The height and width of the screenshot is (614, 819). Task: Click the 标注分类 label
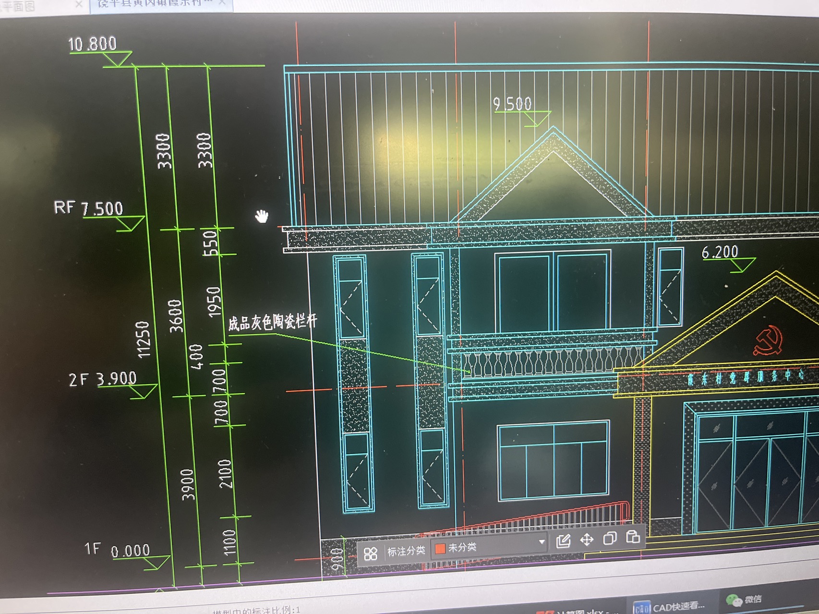pyautogui.click(x=406, y=551)
